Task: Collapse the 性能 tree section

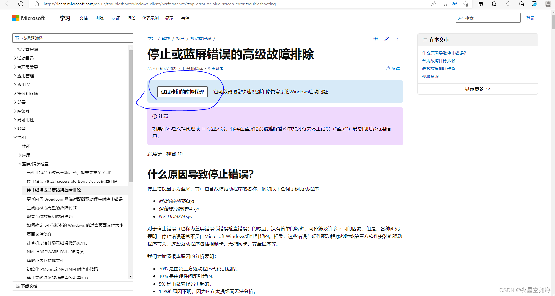Action: (x=21, y=137)
